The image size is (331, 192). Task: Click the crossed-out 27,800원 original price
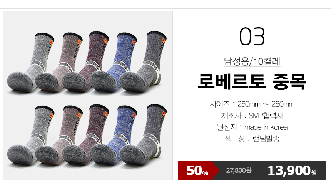tap(239, 170)
